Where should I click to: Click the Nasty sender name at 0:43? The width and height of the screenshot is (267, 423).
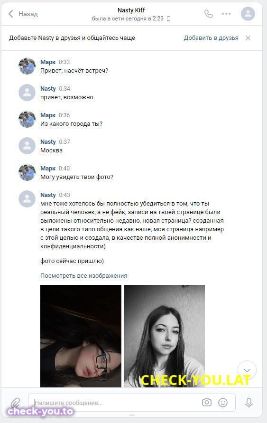48,195
